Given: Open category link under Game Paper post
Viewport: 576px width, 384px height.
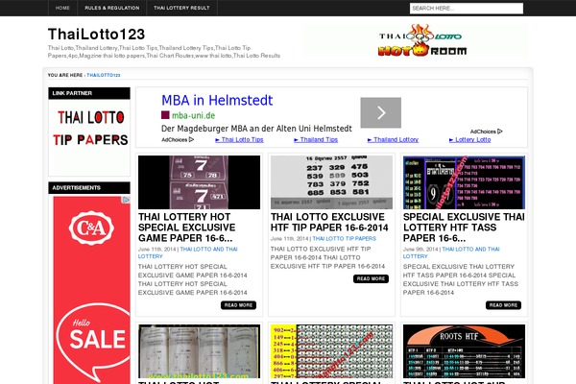Looking at the screenshot, I should click(x=188, y=252).
